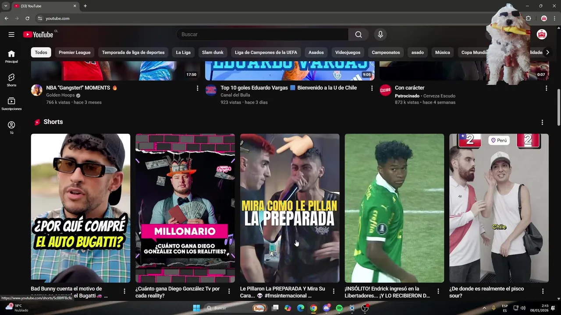
Task: Select Liga de Campeones de la UEFA chip
Action: point(266,52)
